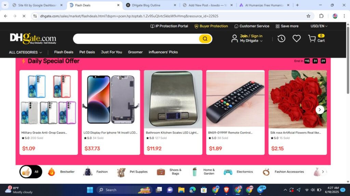The image size is (350, 196).
Task: Open the Buyer Protection link
Action: [x=211, y=26]
